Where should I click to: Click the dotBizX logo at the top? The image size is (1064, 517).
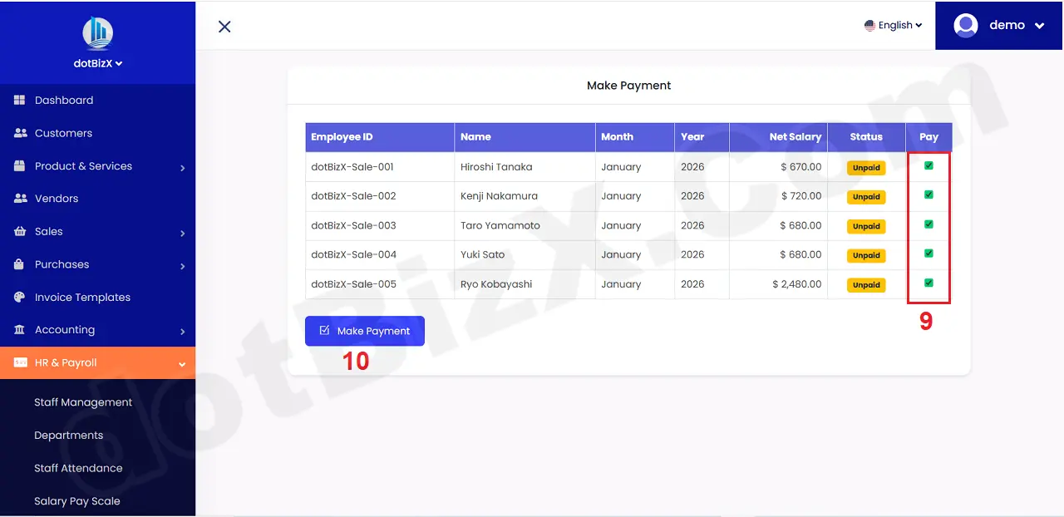97,33
